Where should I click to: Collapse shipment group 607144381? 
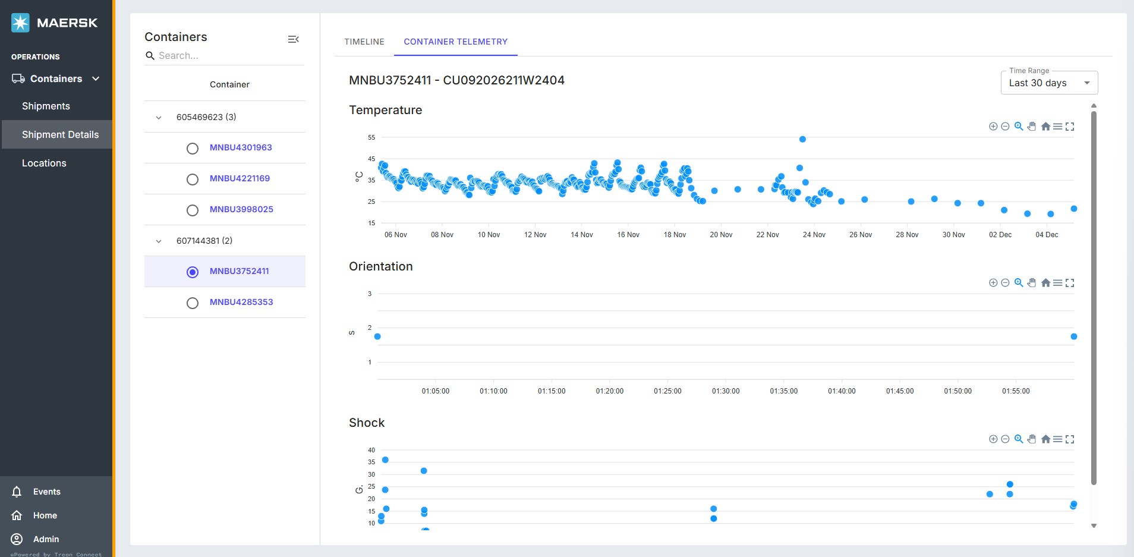point(159,241)
